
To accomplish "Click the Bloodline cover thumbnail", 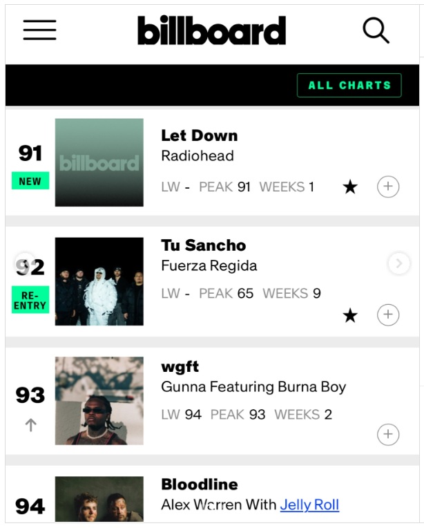I will tap(99, 498).
